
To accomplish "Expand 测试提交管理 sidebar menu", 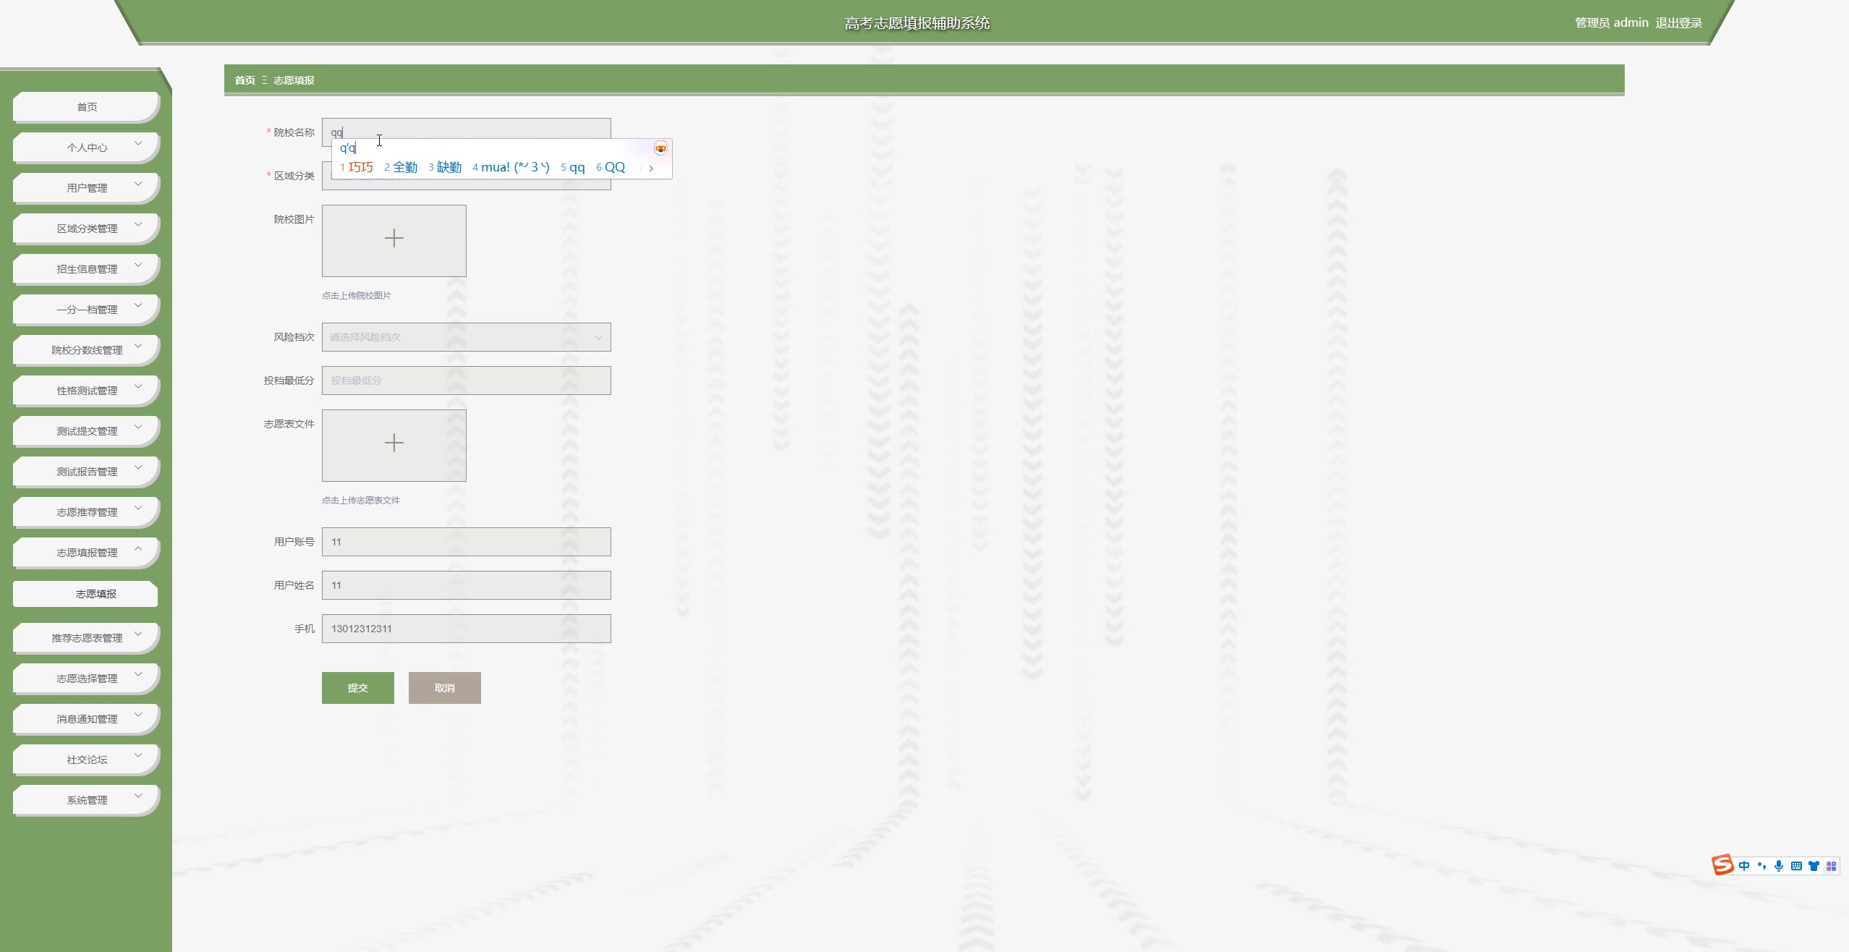I will coord(86,431).
